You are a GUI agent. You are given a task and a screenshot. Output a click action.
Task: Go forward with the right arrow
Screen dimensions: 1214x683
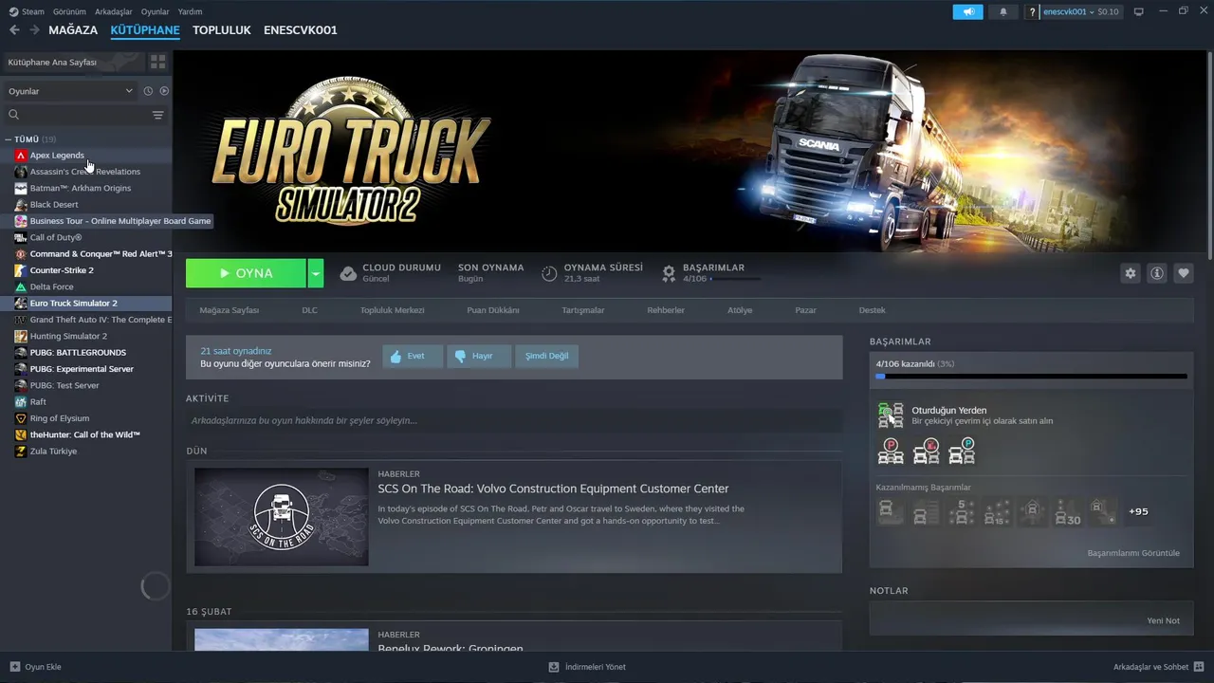coord(34,30)
